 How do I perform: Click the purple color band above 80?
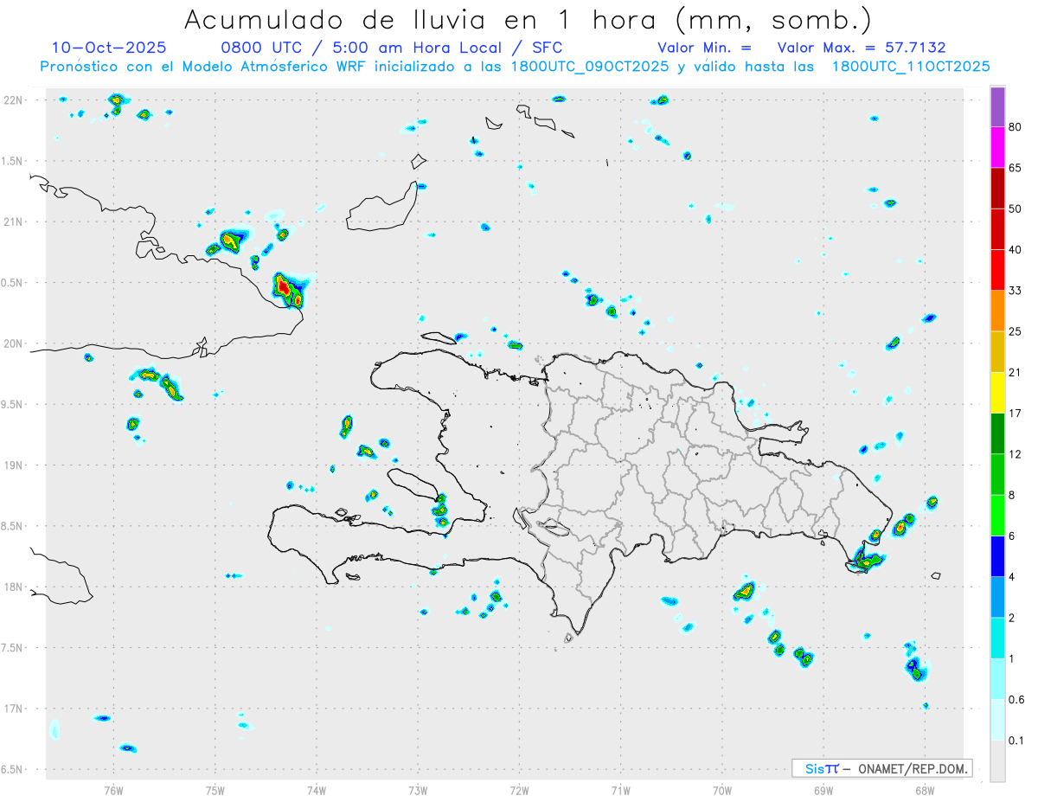(x=997, y=107)
